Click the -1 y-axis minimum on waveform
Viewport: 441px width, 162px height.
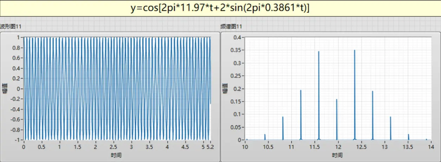pos(18,140)
